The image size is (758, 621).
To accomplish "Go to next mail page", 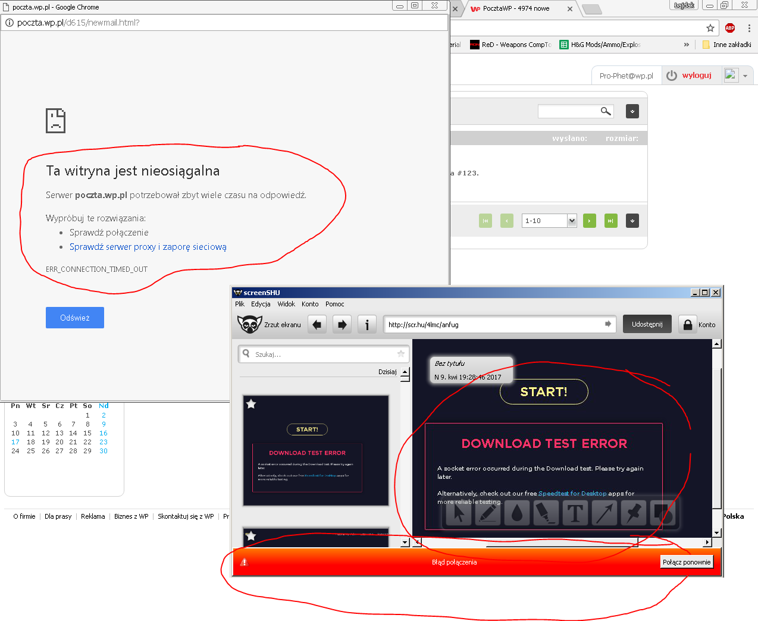I will 590,221.
